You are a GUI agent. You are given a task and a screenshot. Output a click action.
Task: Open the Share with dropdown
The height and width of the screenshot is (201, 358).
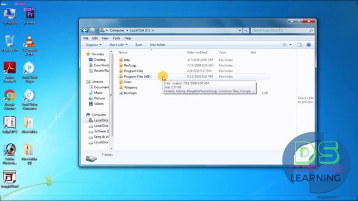pyautogui.click(x=118, y=45)
